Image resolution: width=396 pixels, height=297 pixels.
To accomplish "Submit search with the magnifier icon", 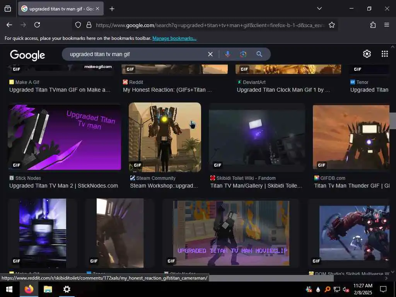I will (259, 54).
